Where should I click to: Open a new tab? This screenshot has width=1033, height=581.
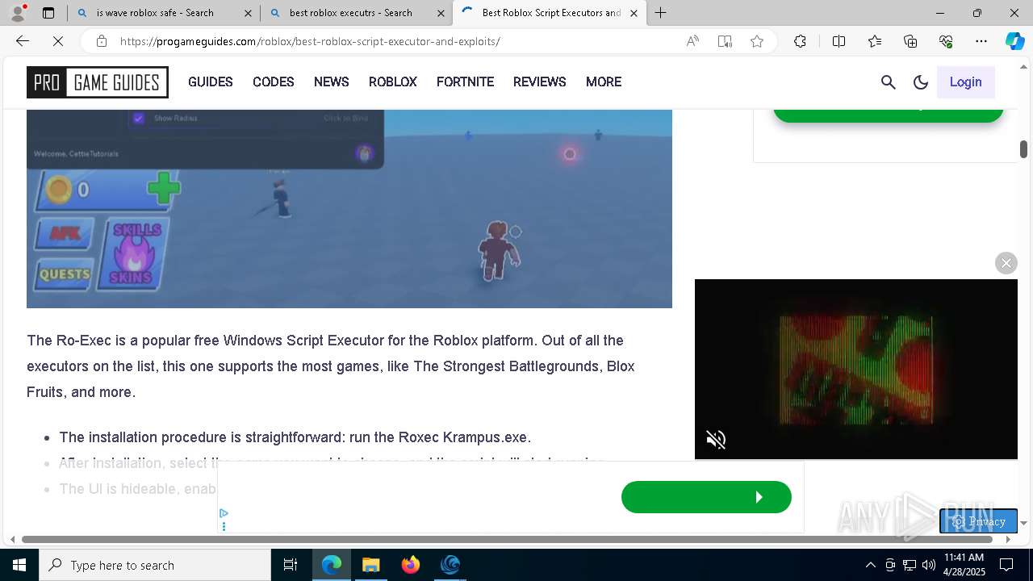660,13
